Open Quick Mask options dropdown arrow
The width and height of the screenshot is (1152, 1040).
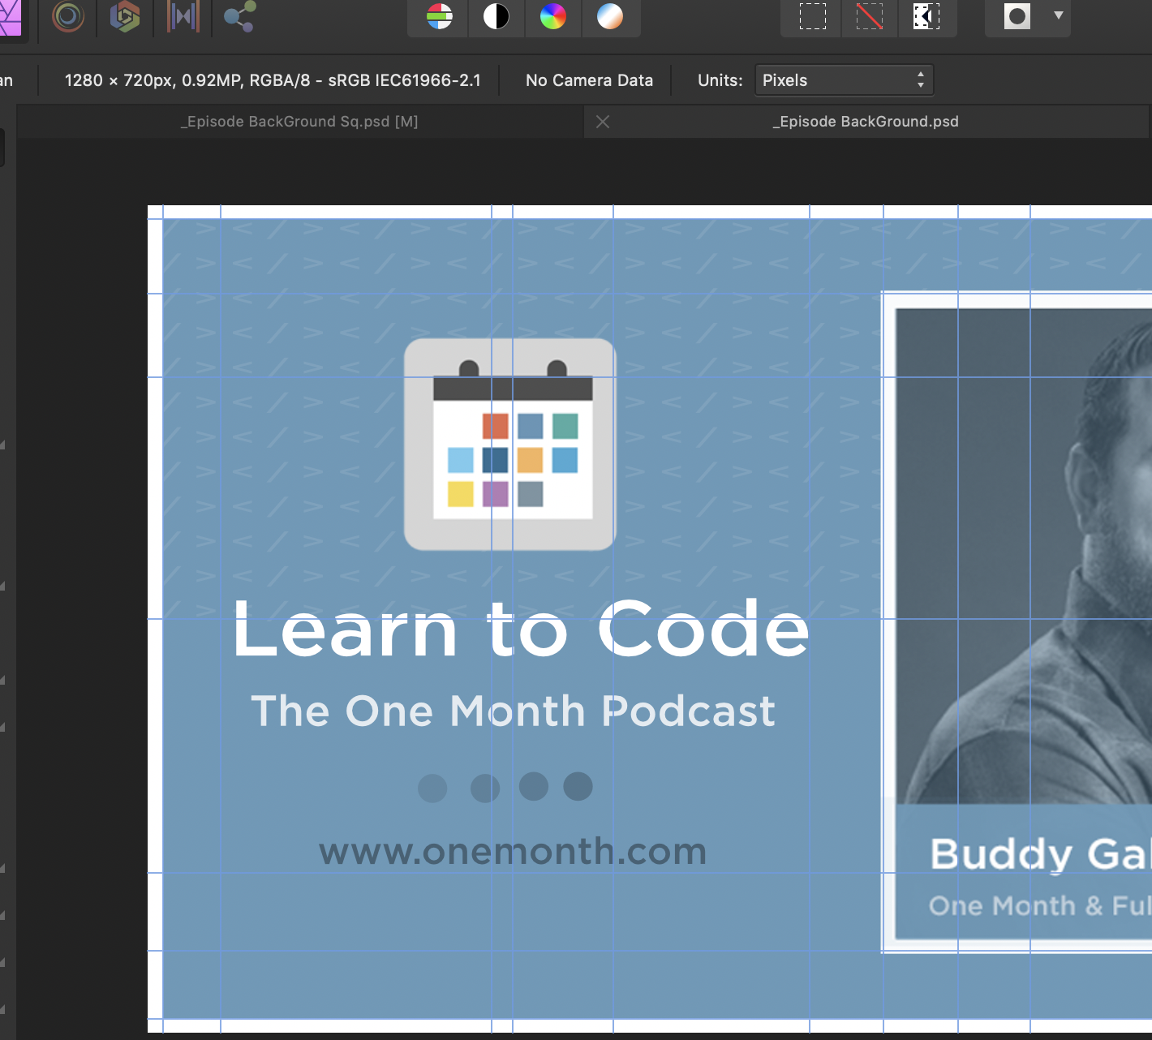point(1058,15)
